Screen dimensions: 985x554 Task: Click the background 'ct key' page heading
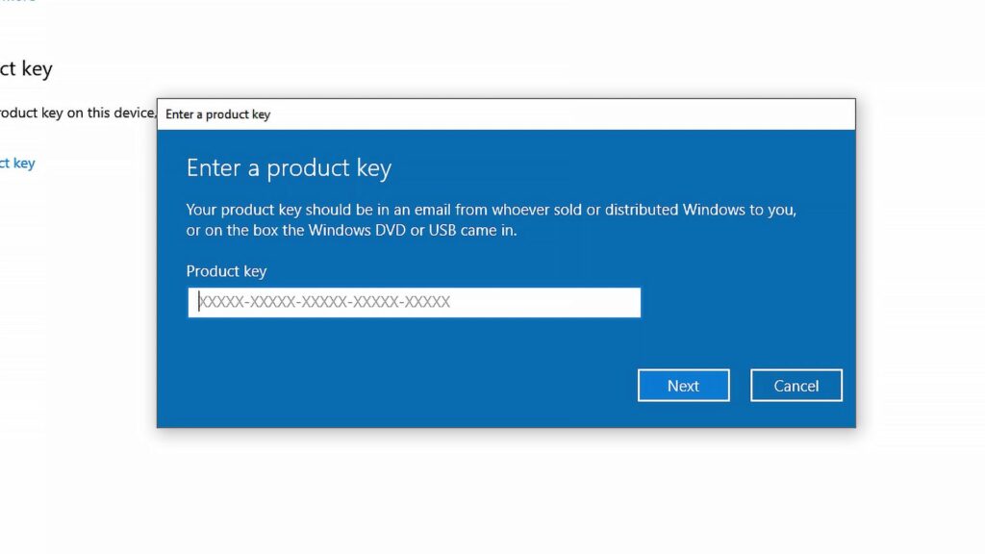(26, 68)
